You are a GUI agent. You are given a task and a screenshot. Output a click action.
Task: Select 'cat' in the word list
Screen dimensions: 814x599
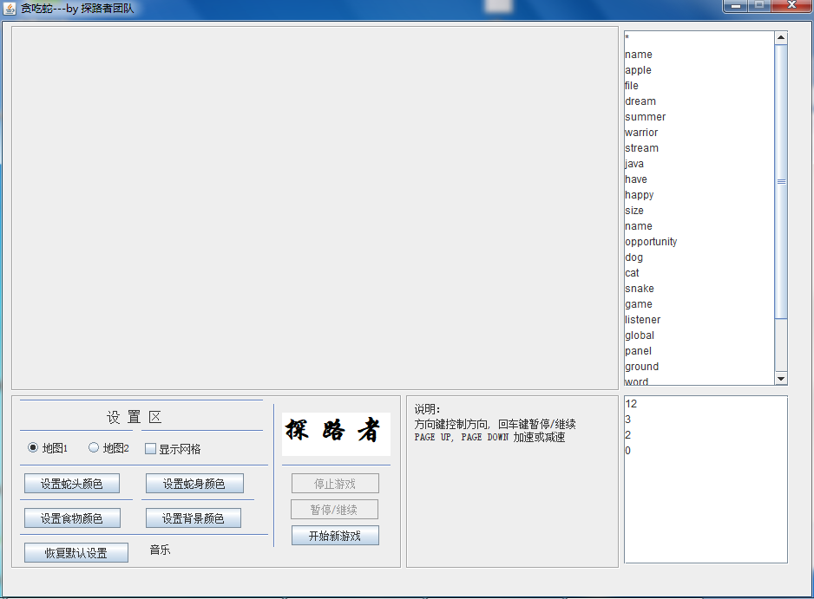click(x=632, y=273)
